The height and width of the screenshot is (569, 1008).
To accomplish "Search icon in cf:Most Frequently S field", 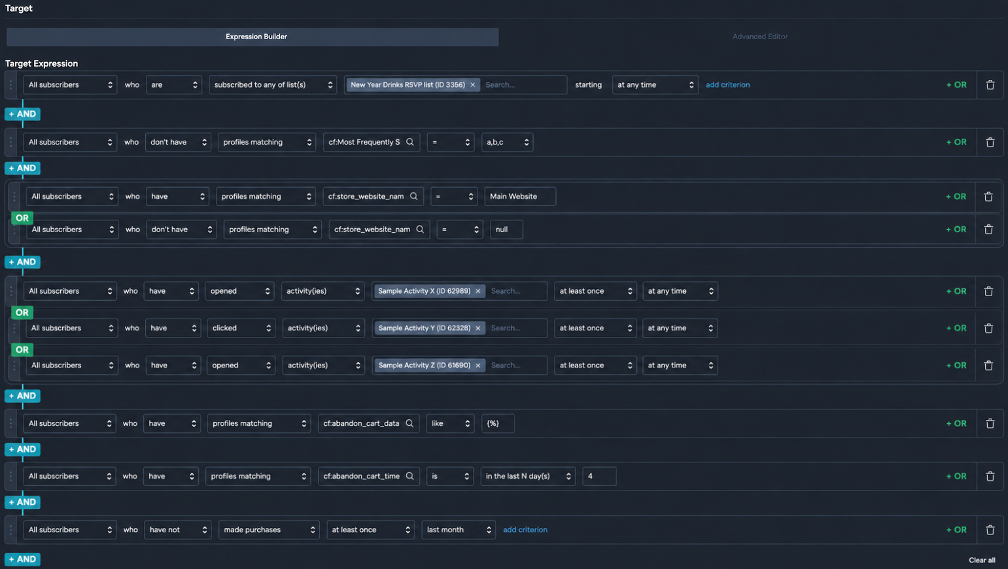I will coord(410,142).
